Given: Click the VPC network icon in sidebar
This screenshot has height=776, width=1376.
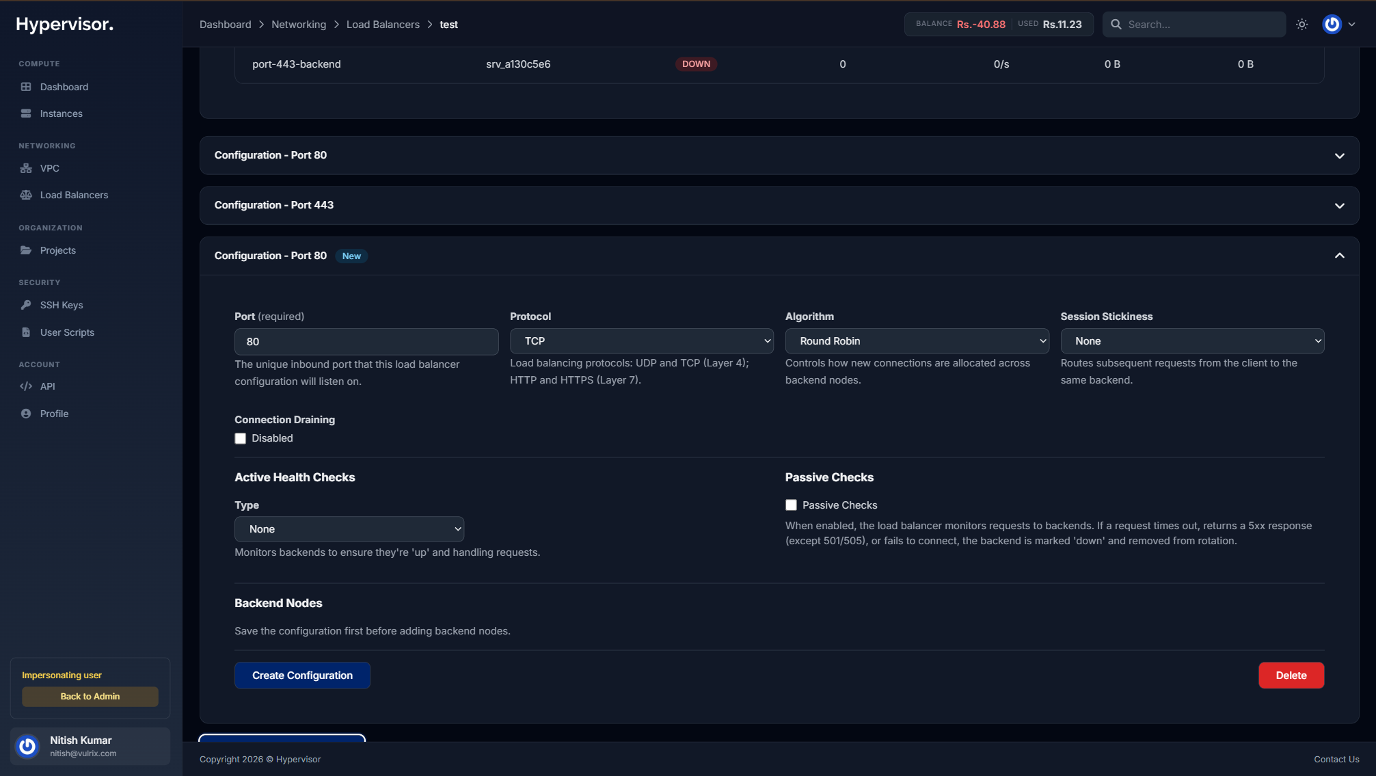Looking at the screenshot, I should click(x=26, y=168).
